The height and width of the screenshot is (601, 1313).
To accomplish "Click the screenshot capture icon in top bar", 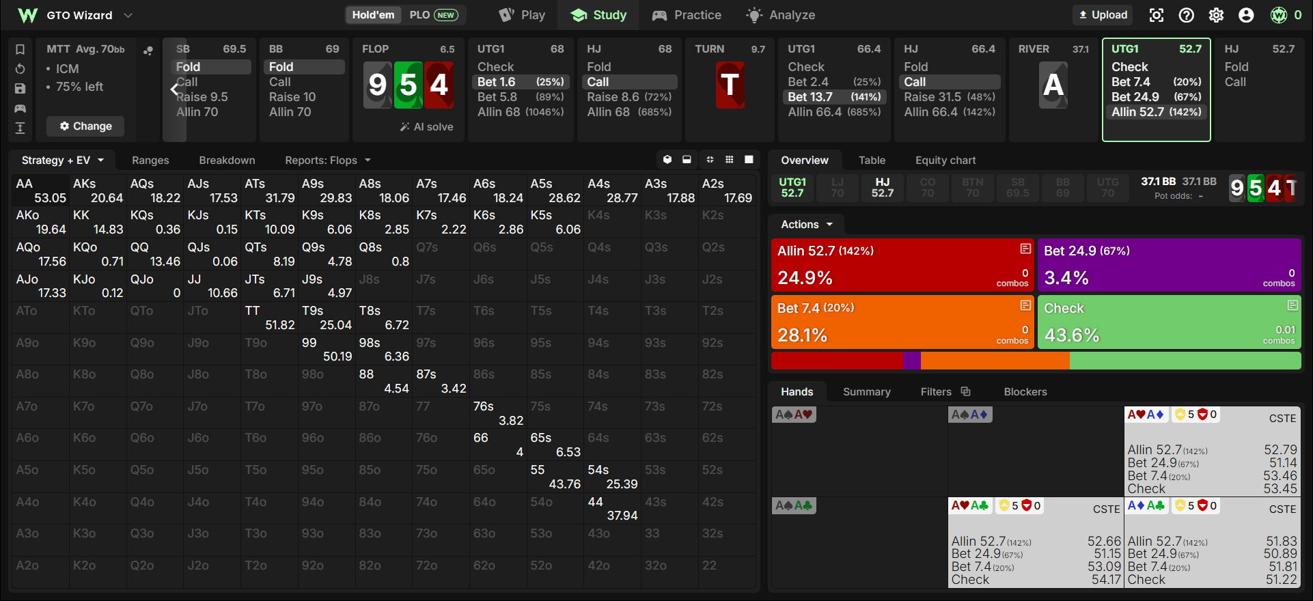I will (1156, 15).
